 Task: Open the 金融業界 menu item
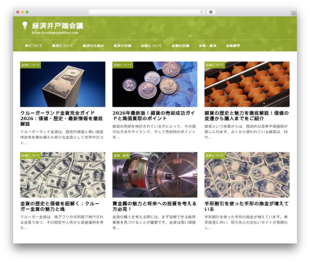click(233, 46)
